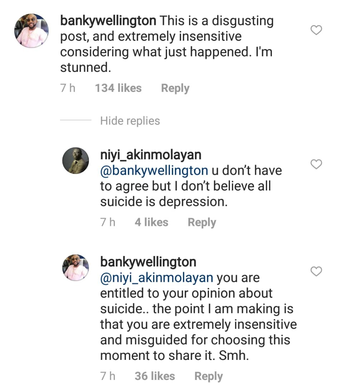Tap the 7 h timestamp beside 36 likes
343x386 pixels.
coord(108,376)
